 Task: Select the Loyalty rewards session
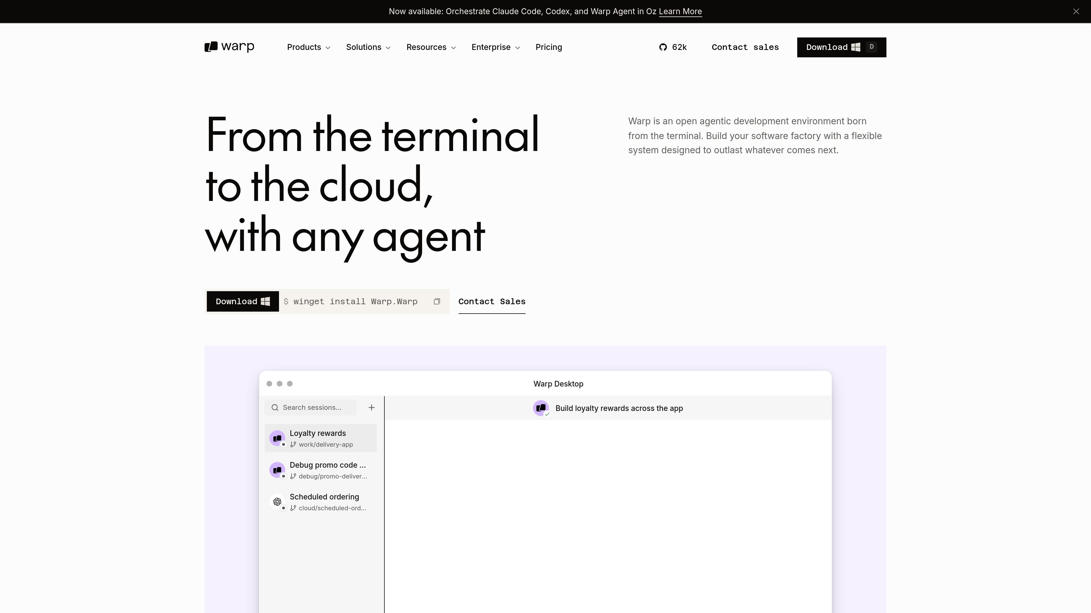pyautogui.click(x=320, y=438)
